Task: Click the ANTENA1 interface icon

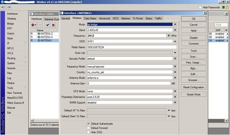Action: click(39, 40)
